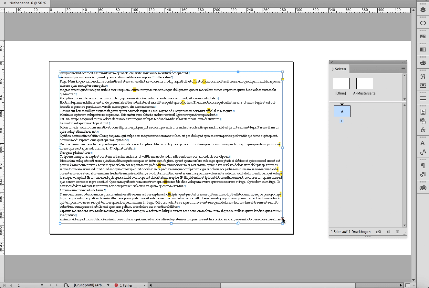Select page 1 thumbnail in Seiten panel
429x288 pixels.
pyautogui.click(x=342, y=112)
